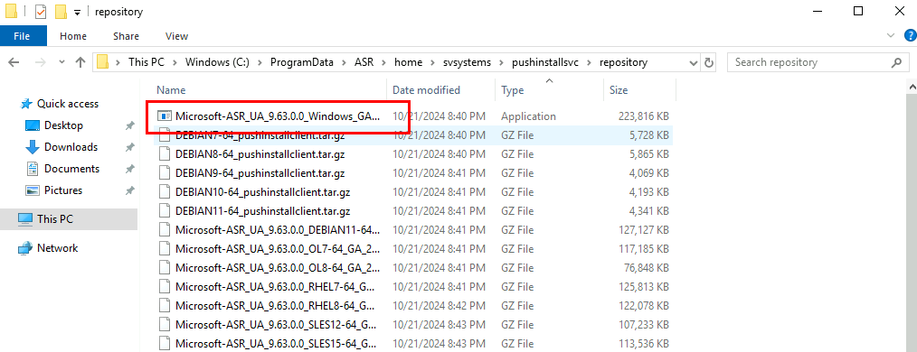Click the Windows application file's icon
The width and height of the screenshot is (917, 352).
(165, 116)
